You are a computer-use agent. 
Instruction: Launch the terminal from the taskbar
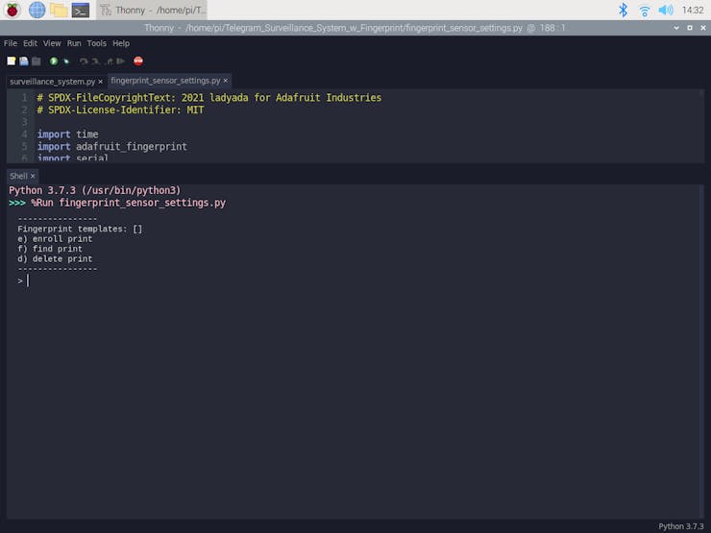coord(81,10)
